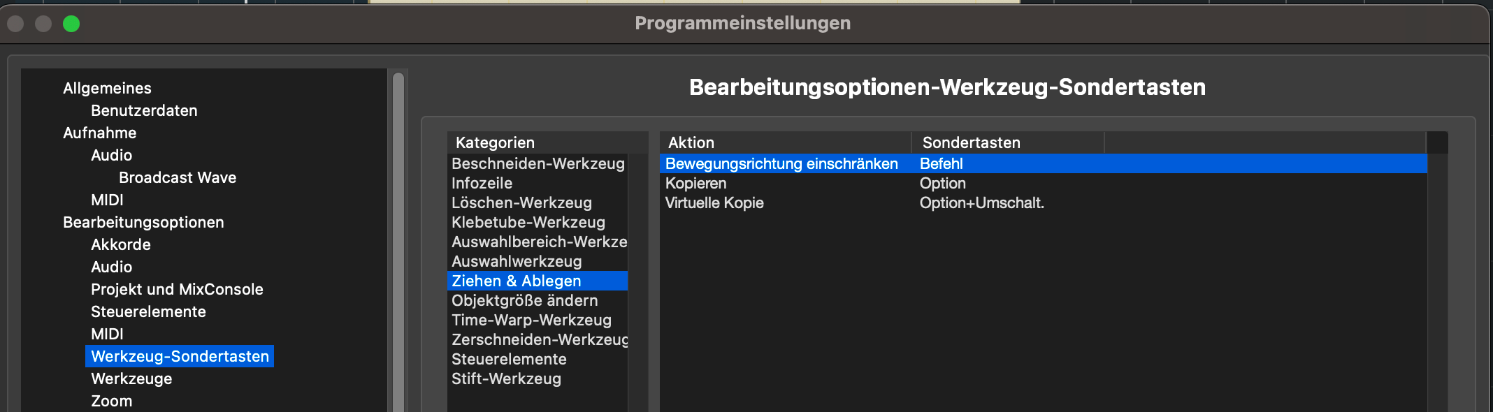
Task: Open the Werkzeuge preferences page
Action: pos(131,378)
